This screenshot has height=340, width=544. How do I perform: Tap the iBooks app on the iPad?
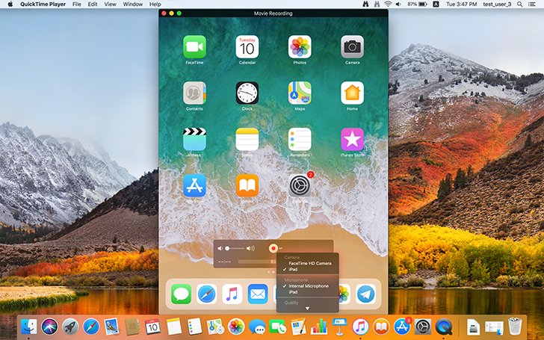(x=247, y=185)
